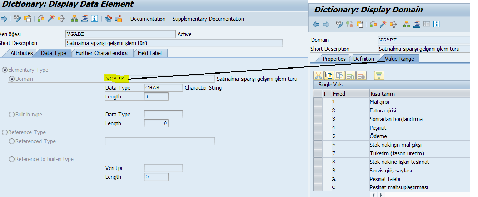Click Activate wand in Display Domain toolbar
The width and height of the screenshot is (478, 197).
pyautogui.click(x=383, y=25)
